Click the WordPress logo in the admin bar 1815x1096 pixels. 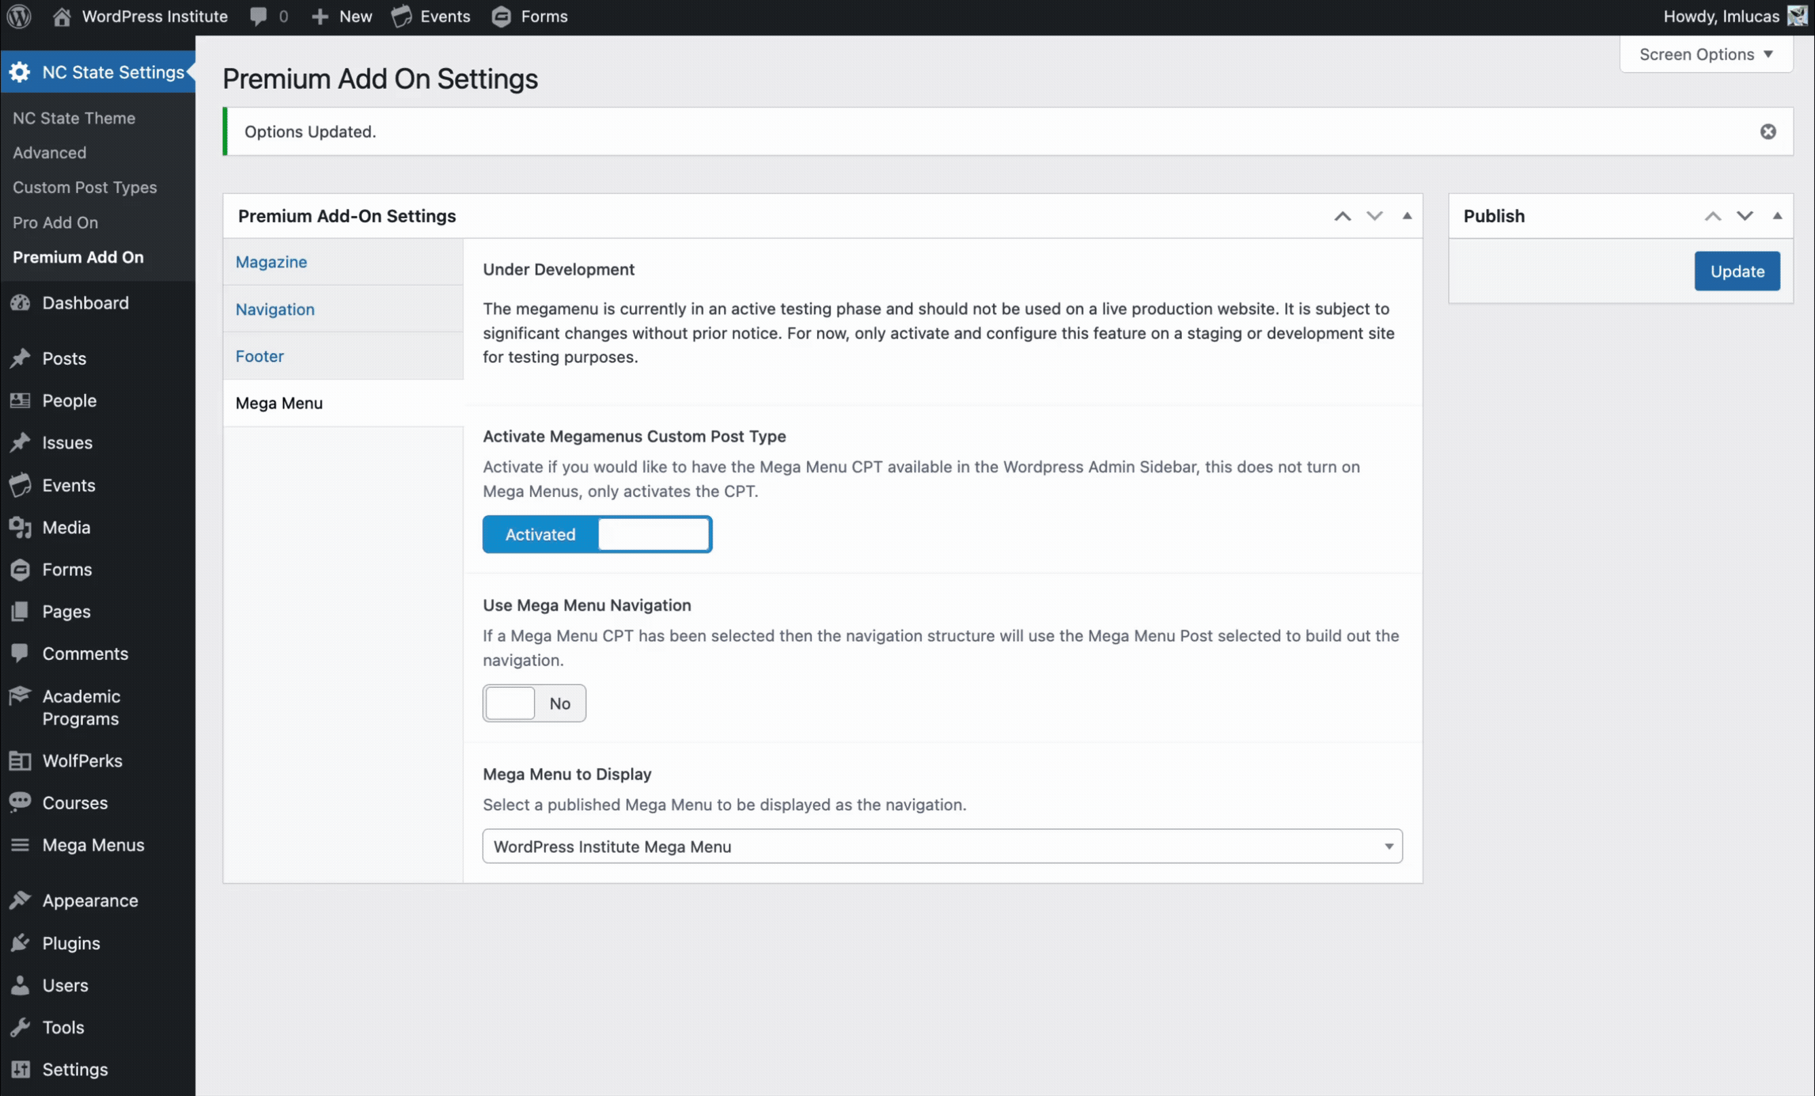[x=18, y=16]
